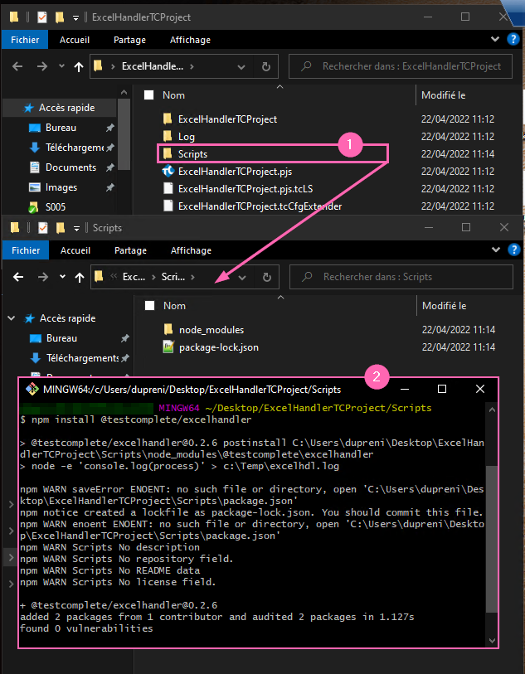The image size is (525, 674).
Task: Open Bureau in top window quick access
Action: [61, 128]
